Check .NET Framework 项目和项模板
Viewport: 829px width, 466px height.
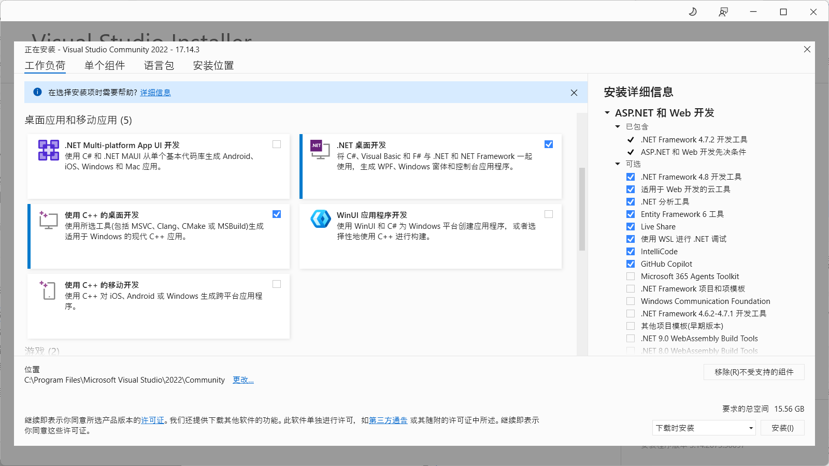(631, 289)
